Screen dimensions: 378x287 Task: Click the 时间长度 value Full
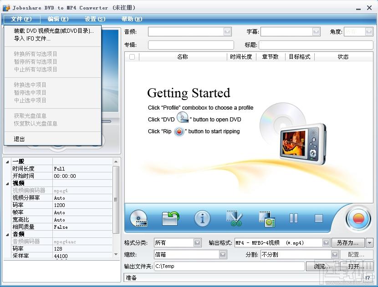(x=82, y=169)
